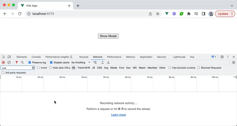Follow the Learn more link
Viewport: 237px width, 126px height.
tap(118, 115)
